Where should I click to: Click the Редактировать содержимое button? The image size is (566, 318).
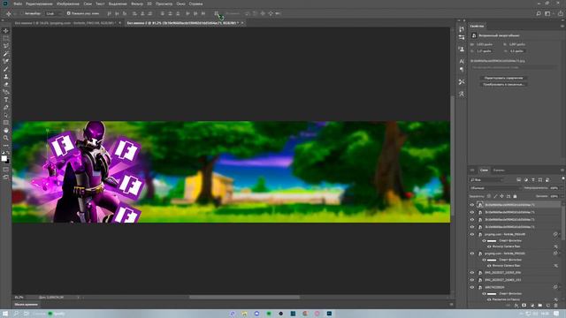point(503,78)
